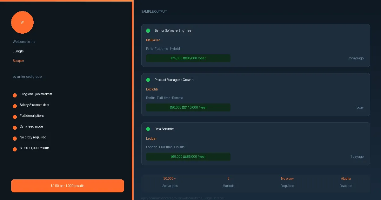Open the Senior Software Engineer job title
The width and height of the screenshot is (381, 200).
click(174, 30)
